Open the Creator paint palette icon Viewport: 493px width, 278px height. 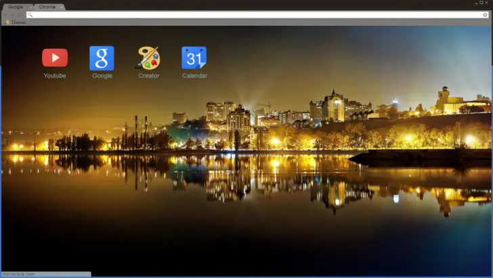click(148, 58)
